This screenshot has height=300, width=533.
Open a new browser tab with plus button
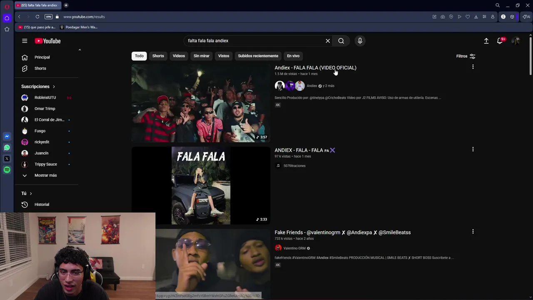(66, 5)
